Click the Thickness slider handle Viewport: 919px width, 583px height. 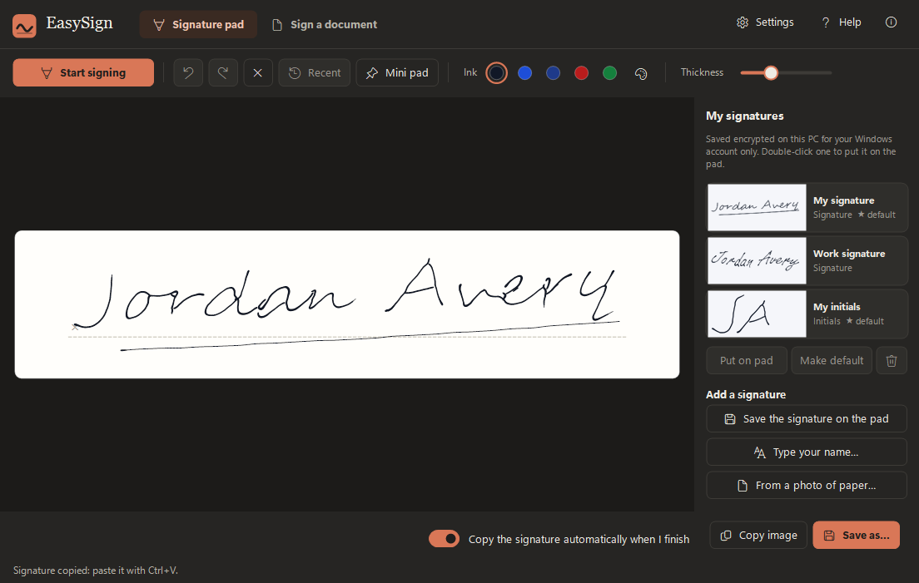772,72
